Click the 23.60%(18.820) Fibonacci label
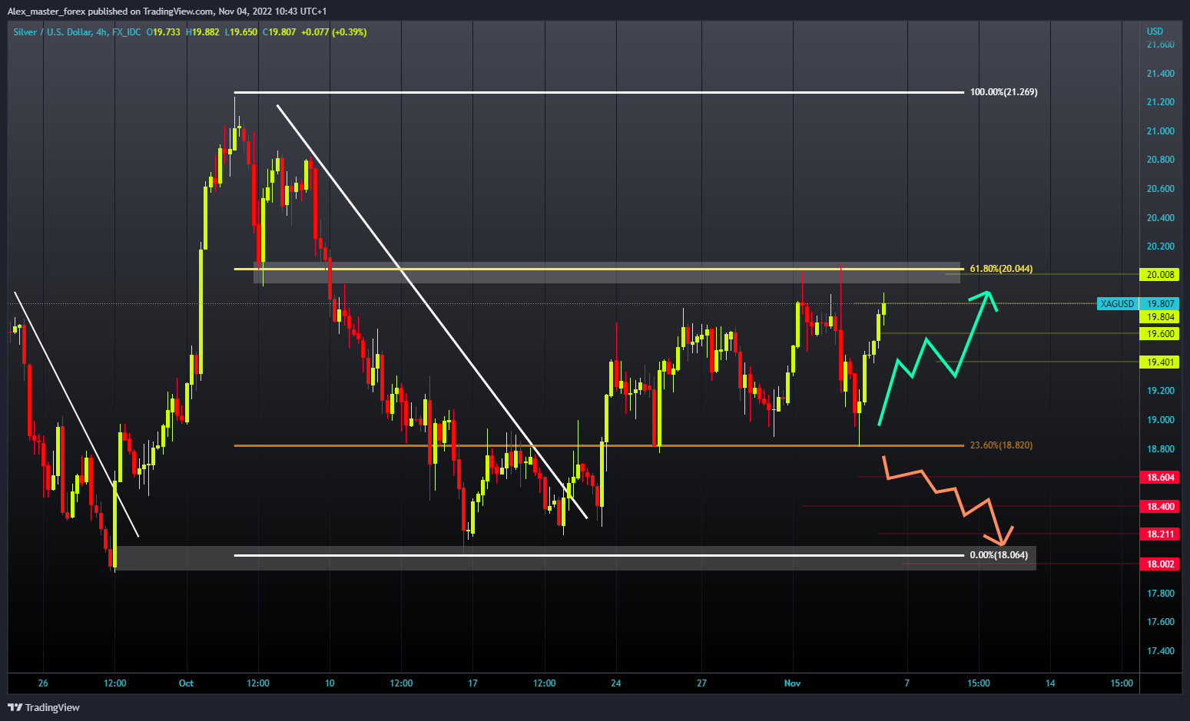This screenshot has width=1190, height=721. click(x=1001, y=445)
